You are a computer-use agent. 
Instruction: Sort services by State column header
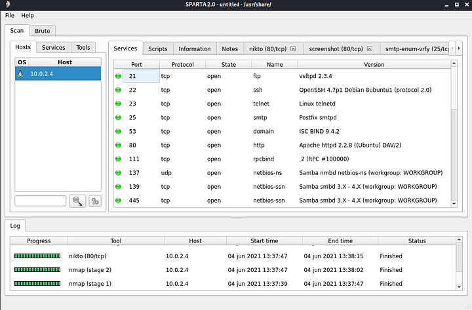pos(229,64)
